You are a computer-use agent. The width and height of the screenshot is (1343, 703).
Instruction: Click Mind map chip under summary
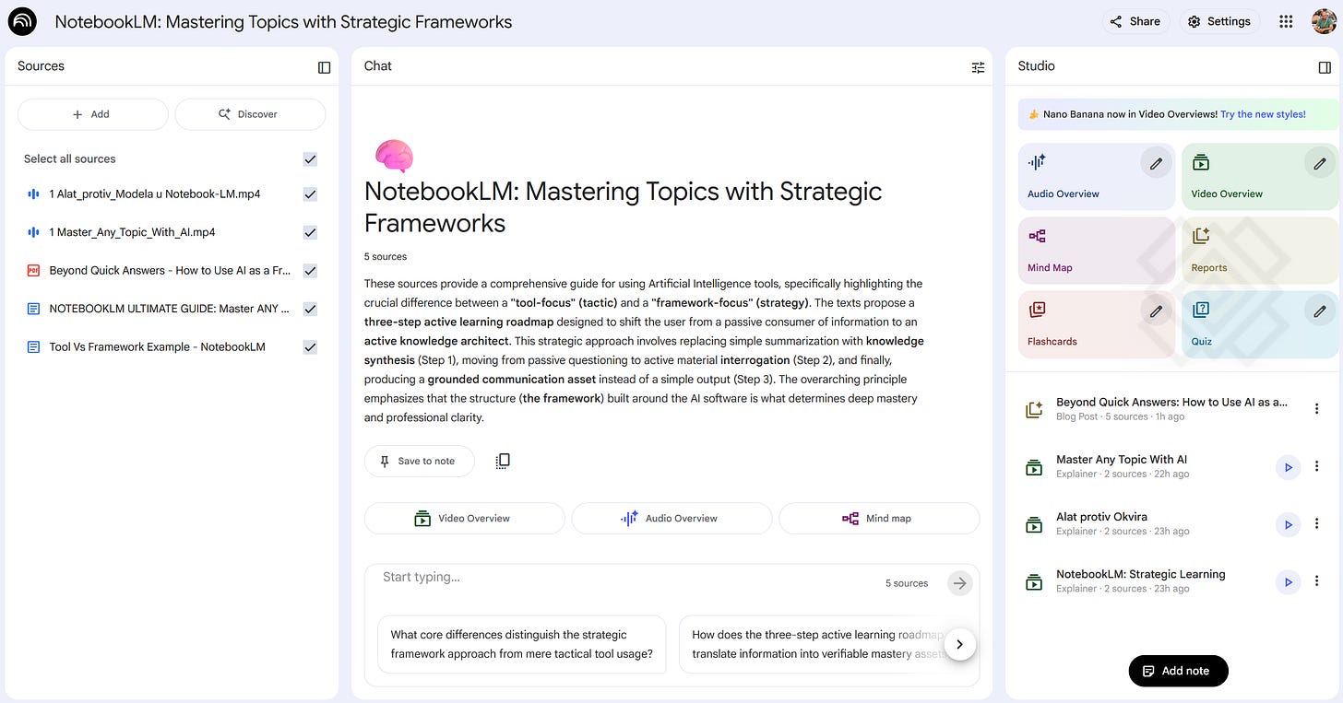879,518
